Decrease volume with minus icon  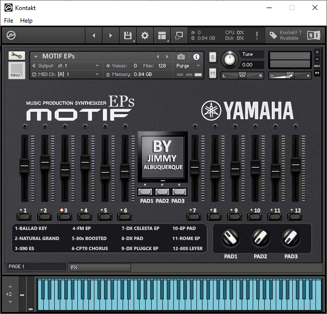(x=272, y=75)
